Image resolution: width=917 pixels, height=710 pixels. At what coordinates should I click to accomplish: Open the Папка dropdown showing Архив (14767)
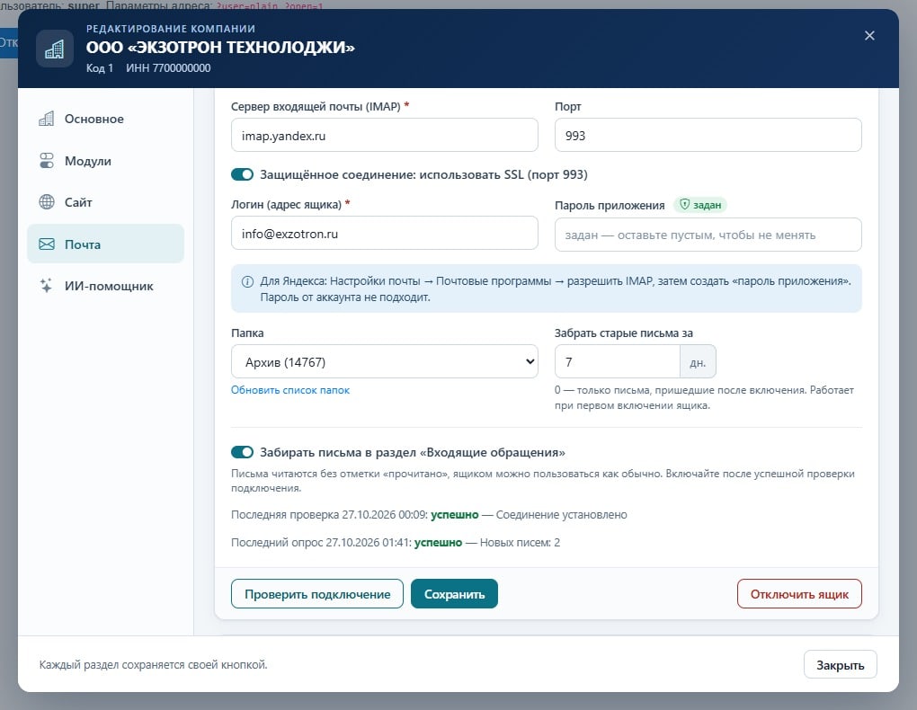point(384,361)
